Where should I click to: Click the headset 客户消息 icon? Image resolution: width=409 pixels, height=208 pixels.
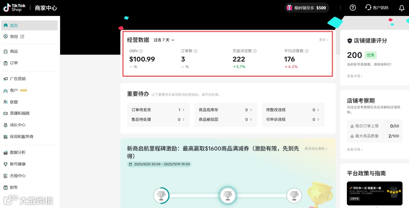tap(368, 8)
